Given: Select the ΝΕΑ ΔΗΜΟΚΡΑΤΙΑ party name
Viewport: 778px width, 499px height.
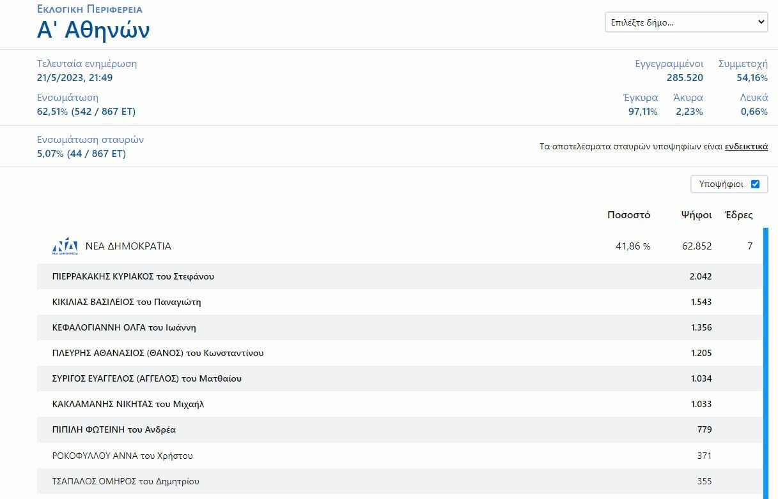Looking at the screenshot, I should point(128,246).
